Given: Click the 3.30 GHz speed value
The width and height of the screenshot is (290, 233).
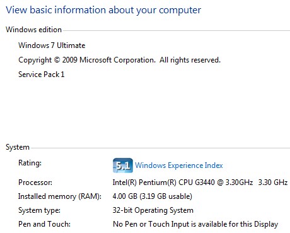Looking at the screenshot, I should pyautogui.click(x=273, y=182).
